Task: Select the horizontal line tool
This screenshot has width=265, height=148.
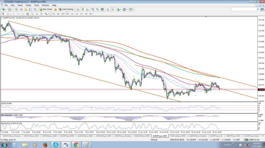Action: tap(18, 14)
